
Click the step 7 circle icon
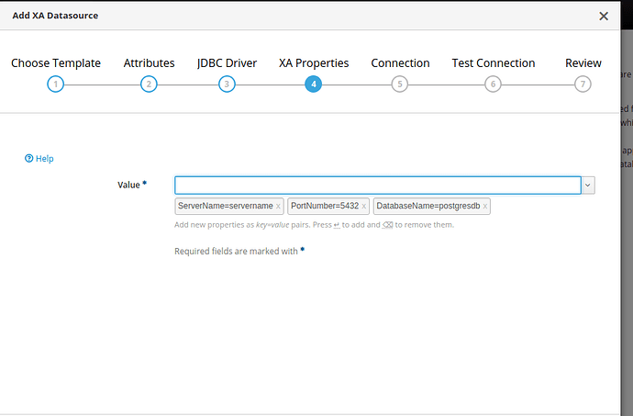[583, 84]
